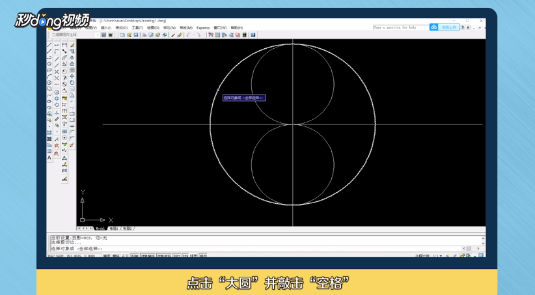Viewport: 535px width, 295px height.
Task: Switch to the 布局1 layout tab
Action: [114, 229]
